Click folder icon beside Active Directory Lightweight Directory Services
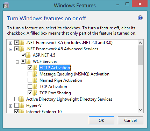Viewport: 150px width, 131px height. click(x=21, y=99)
